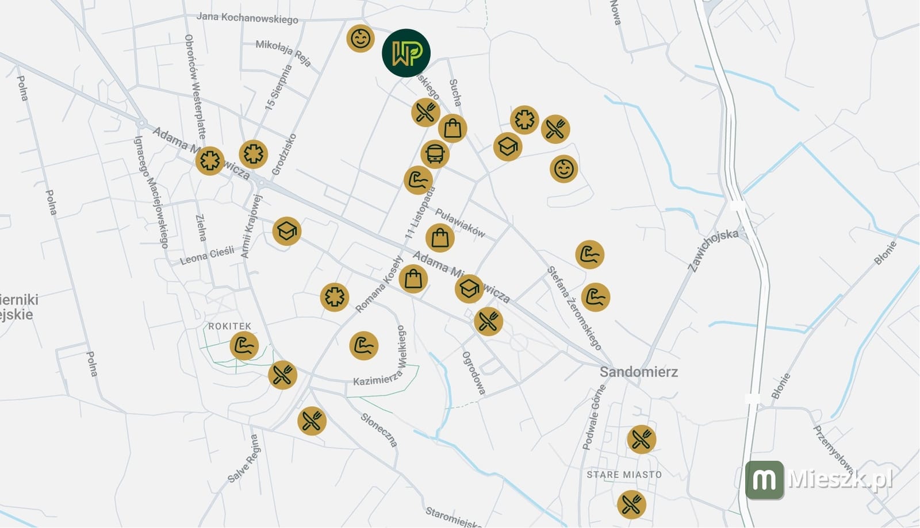Click the Stefana Żeromskiego street label
Image resolution: width=920 pixels, height=528 pixels.
(574, 308)
